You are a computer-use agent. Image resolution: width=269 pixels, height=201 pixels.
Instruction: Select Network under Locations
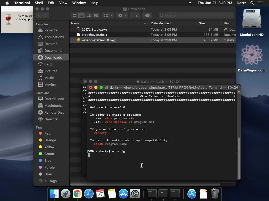point(51,119)
